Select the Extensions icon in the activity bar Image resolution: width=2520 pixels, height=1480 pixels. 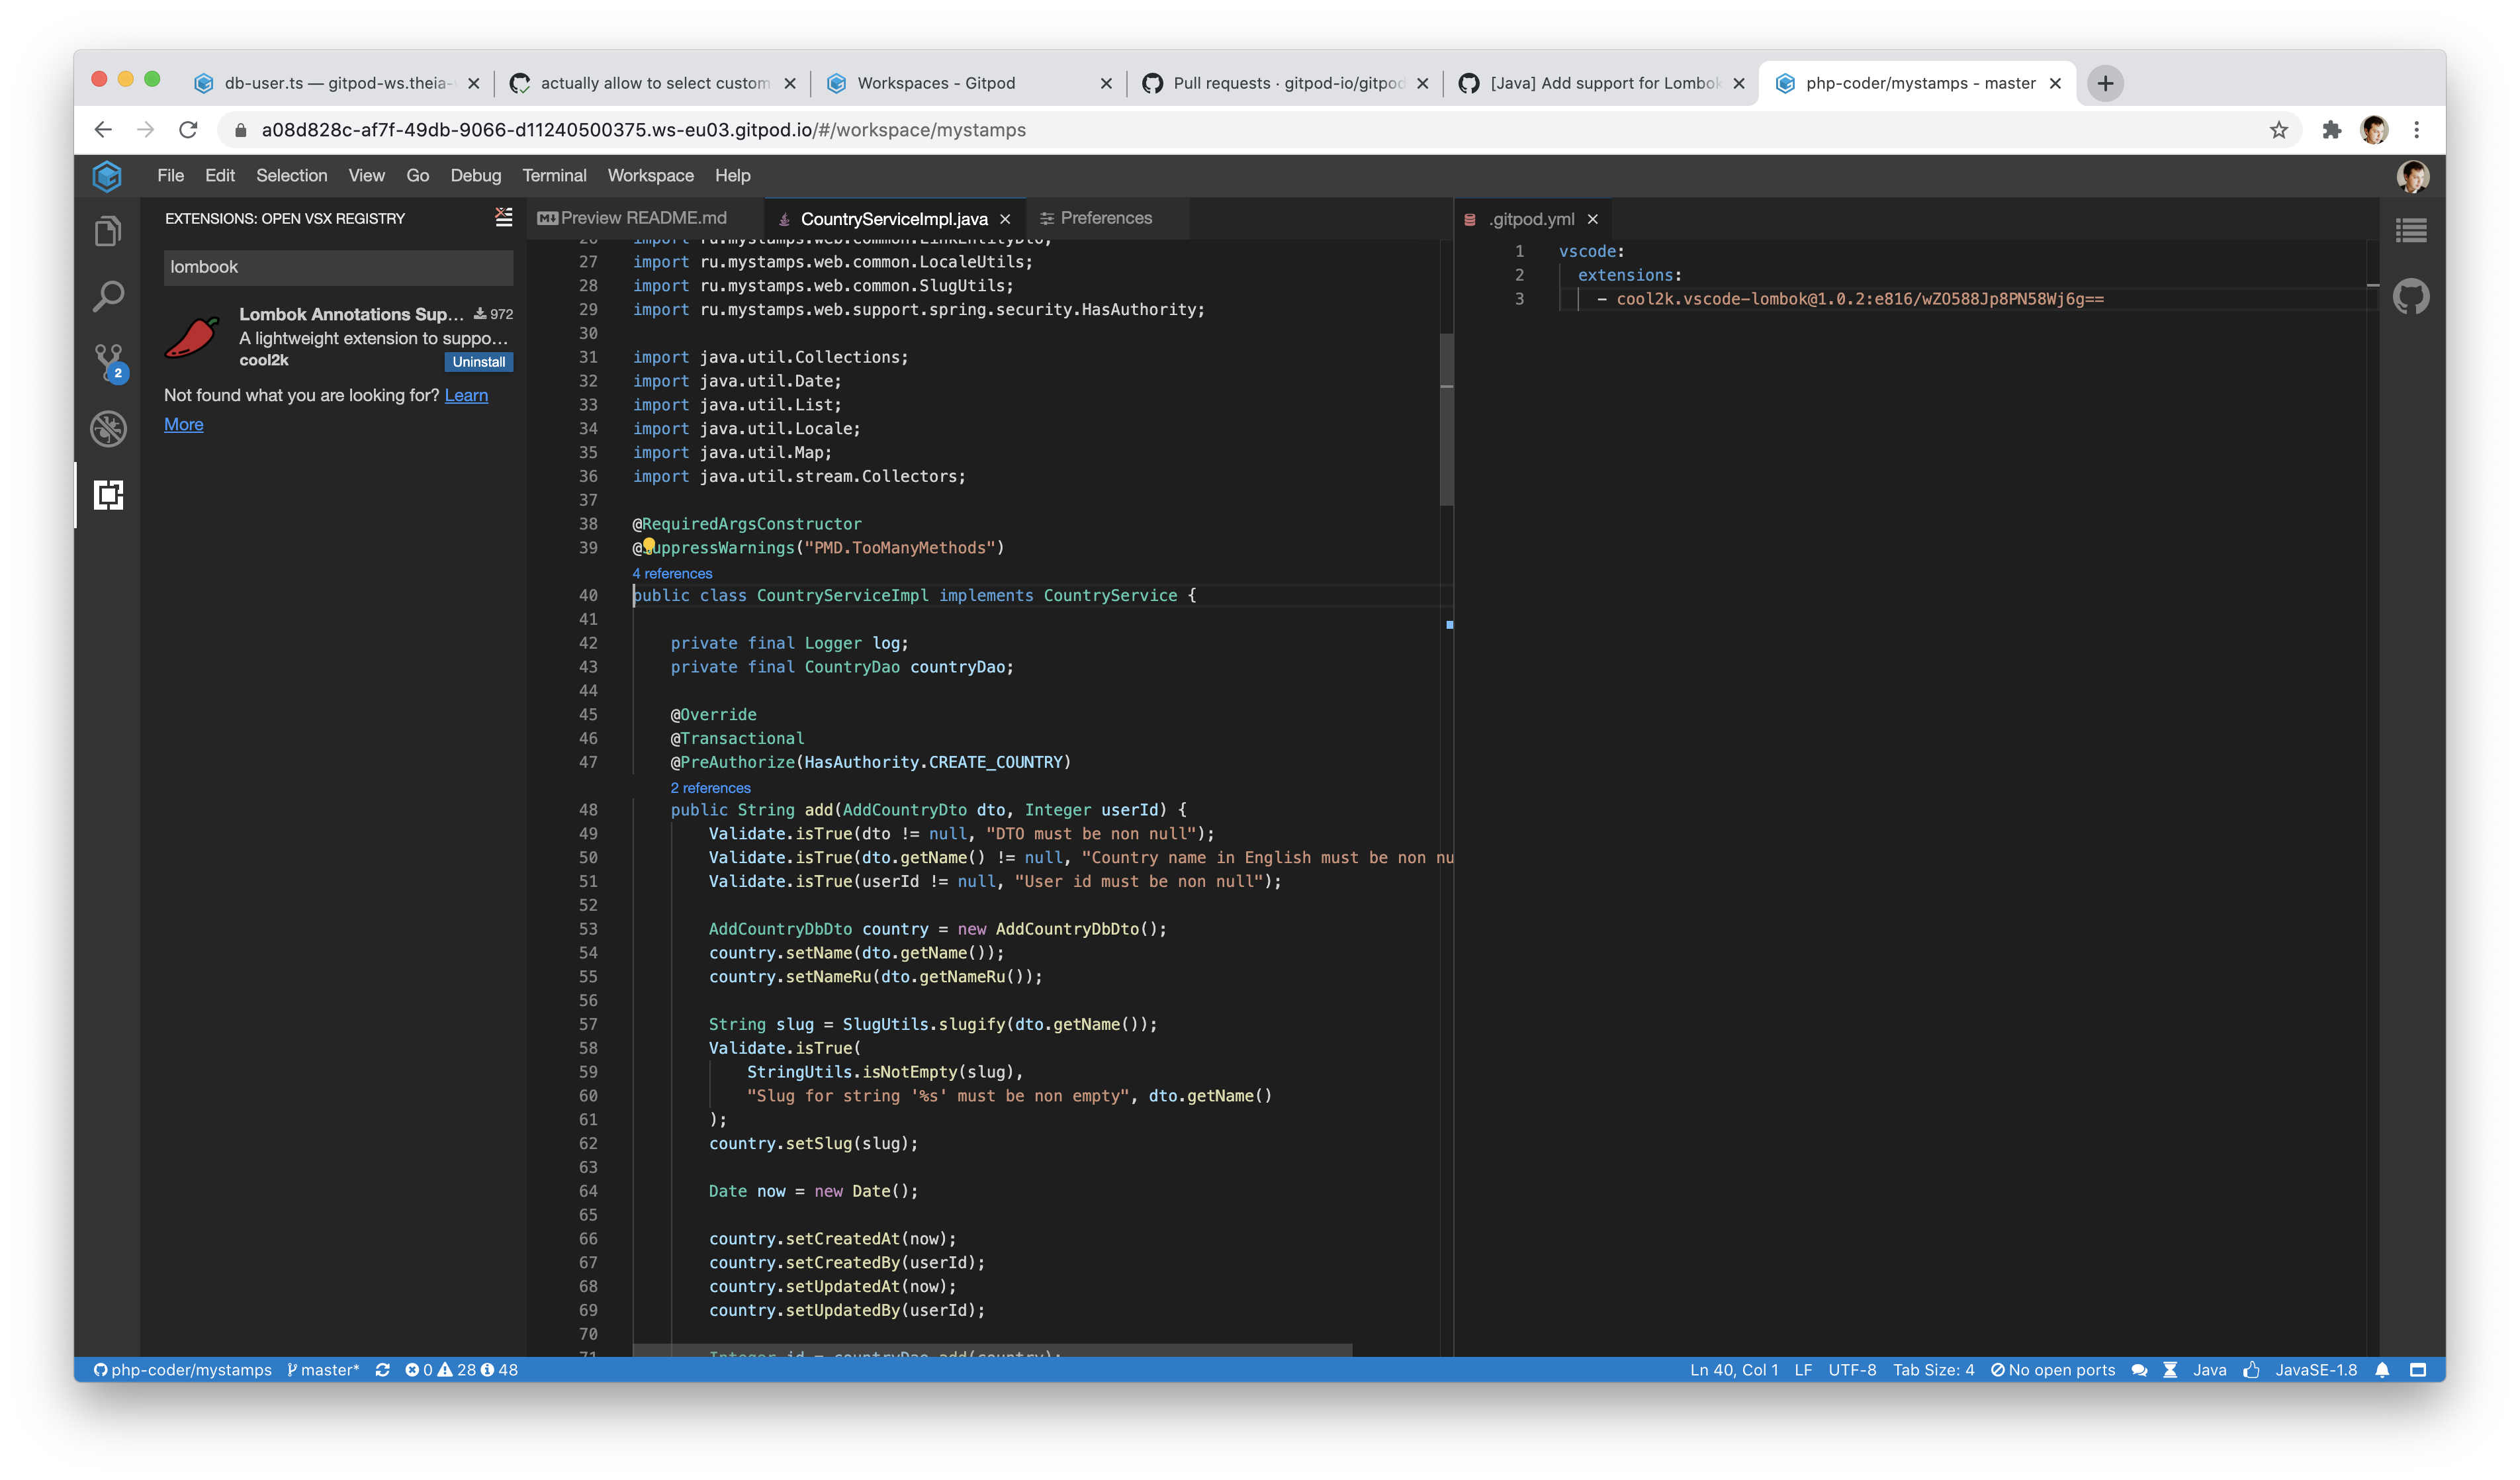pyautogui.click(x=108, y=494)
